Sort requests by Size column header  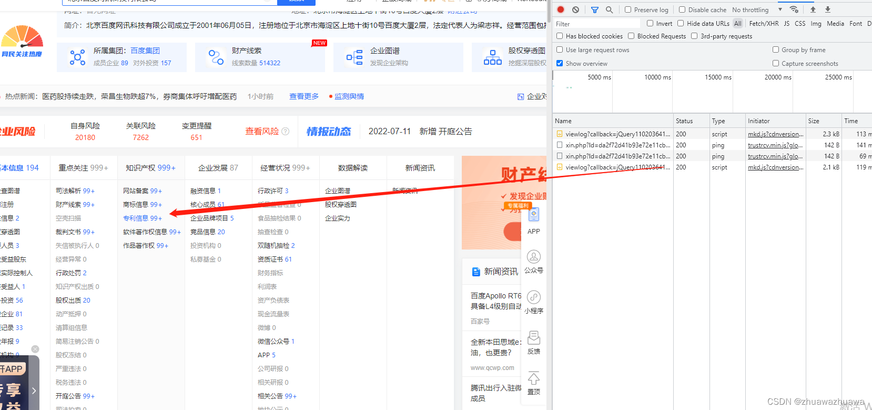(x=823, y=121)
